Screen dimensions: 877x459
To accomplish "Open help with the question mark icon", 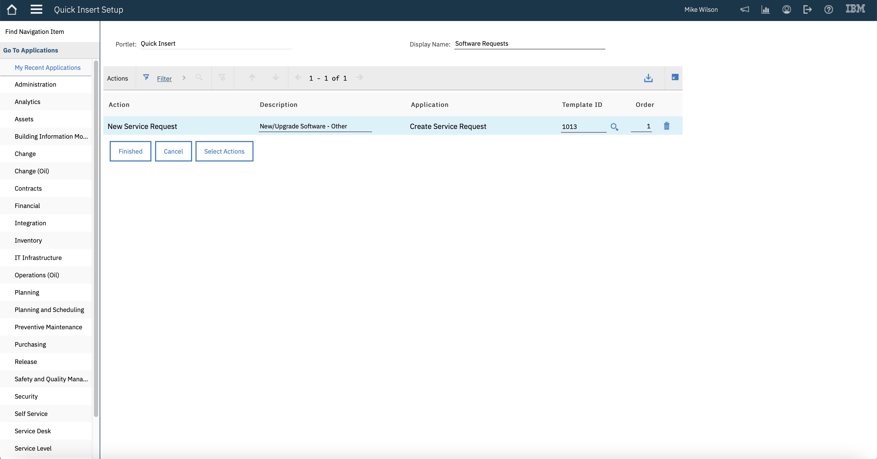I will click(828, 9).
